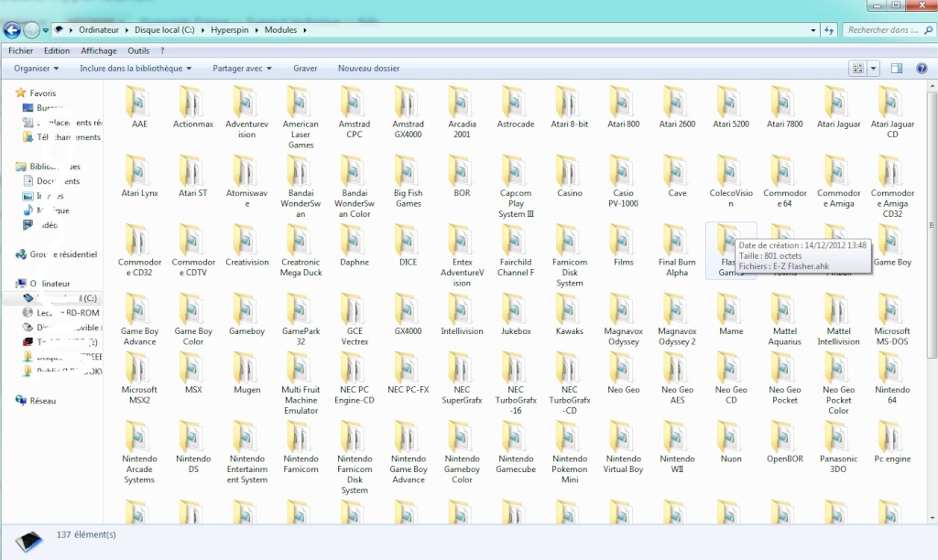Select the Nintendo 64 folder
The image size is (938, 560).
pyautogui.click(x=892, y=378)
